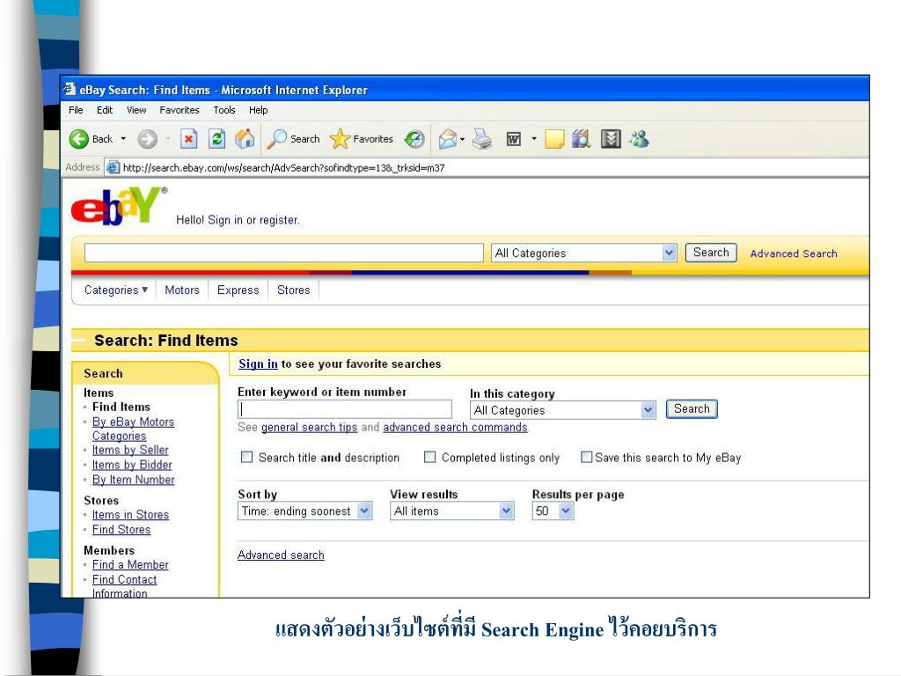Viewport: 901px width, 676px height.
Task: Click the Hello! Sign in or register text
Action: 238,219
